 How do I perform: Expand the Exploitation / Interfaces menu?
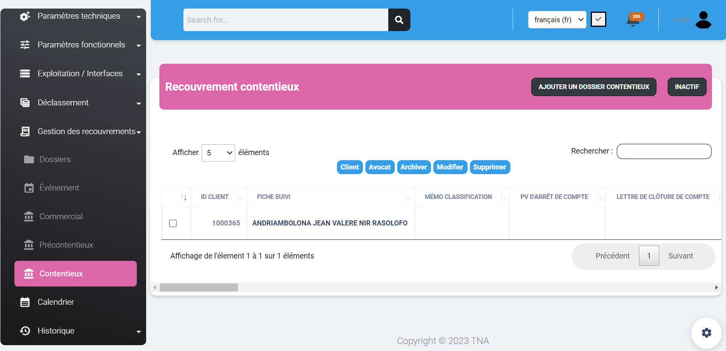click(80, 73)
